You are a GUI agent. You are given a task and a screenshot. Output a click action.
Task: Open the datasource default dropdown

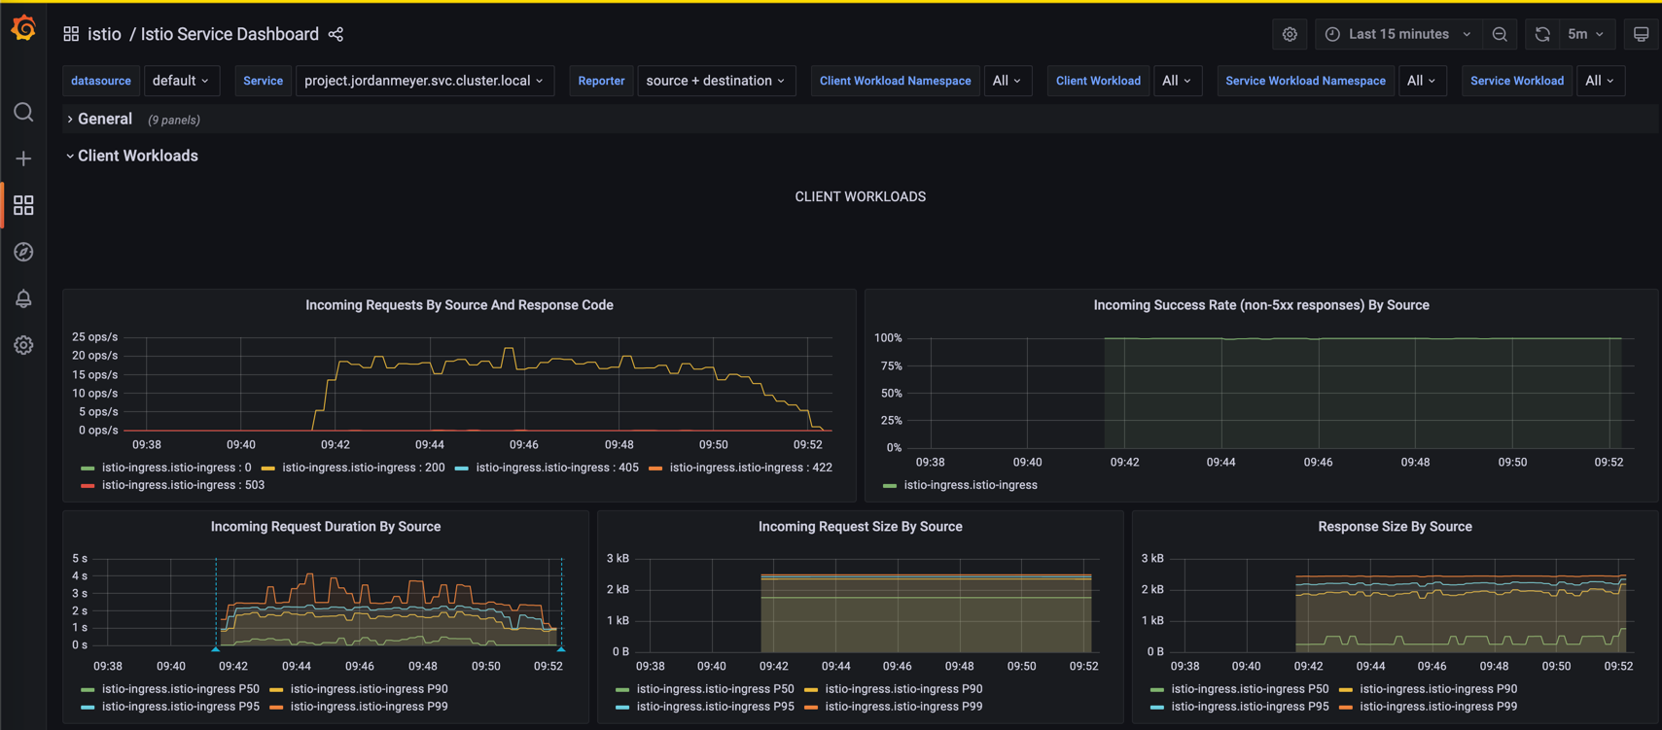tap(182, 81)
